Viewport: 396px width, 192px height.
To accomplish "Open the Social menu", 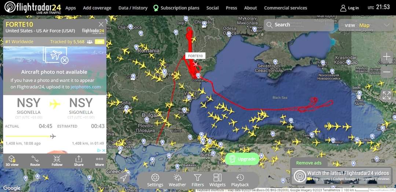I will point(212,8).
